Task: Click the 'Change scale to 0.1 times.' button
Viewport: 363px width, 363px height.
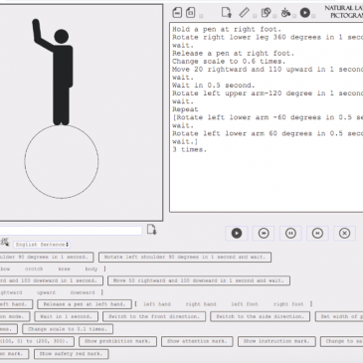Action: click(x=68, y=329)
